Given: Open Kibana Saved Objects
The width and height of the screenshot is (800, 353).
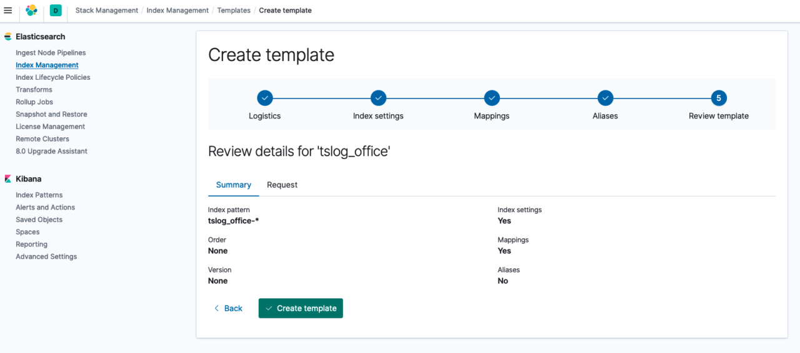Looking at the screenshot, I should tap(39, 220).
